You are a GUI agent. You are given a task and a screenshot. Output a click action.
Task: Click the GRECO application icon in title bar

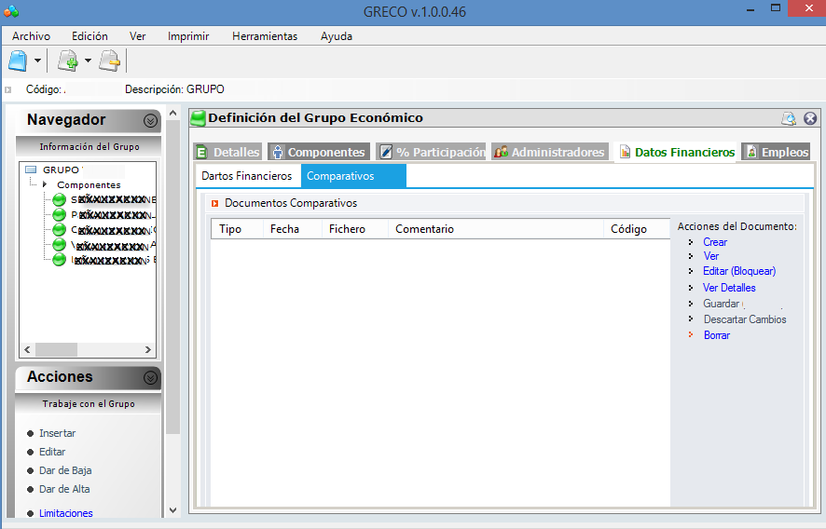pos(10,11)
